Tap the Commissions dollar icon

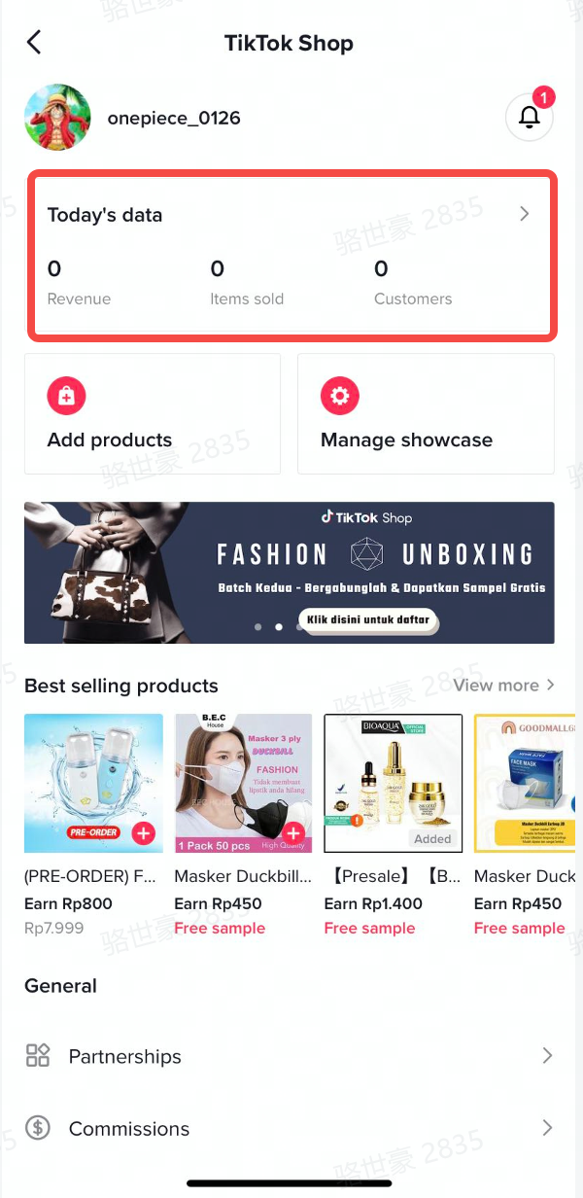[x=38, y=1128]
